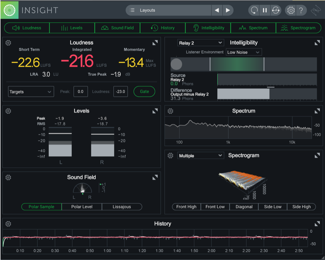Open the Layouts list menu icon
This screenshot has width=325, height=260.
pyautogui.click(x=132, y=10)
